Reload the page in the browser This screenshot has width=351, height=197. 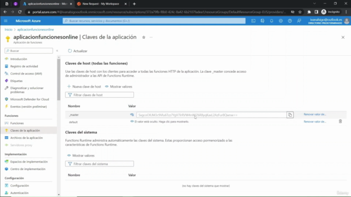tap(20, 12)
